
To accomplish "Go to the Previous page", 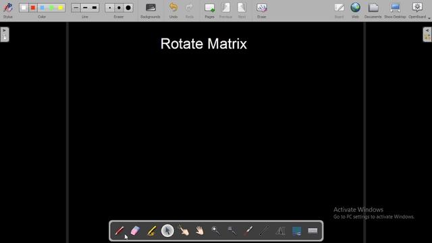I will click(225, 10).
